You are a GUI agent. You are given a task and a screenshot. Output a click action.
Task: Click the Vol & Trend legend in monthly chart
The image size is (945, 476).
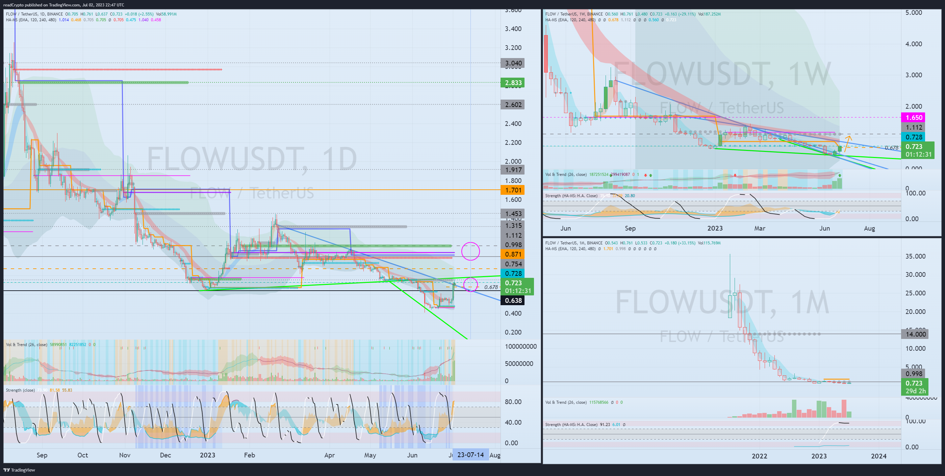566,402
